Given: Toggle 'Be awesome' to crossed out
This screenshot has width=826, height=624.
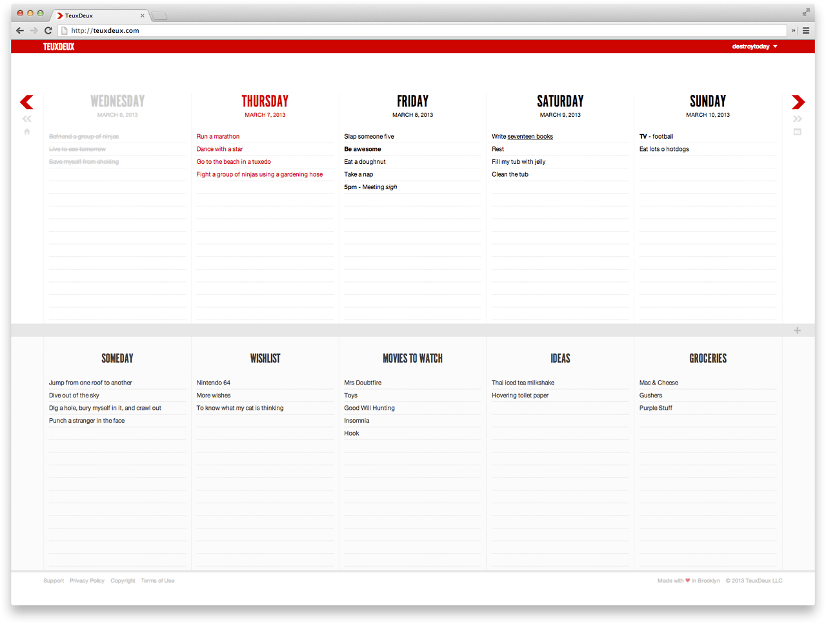Looking at the screenshot, I should (x=361, y=149).
